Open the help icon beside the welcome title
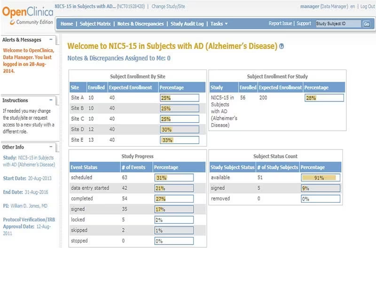Image resolution: width=376 pixels, height=282 pixels. click(282, 46)
